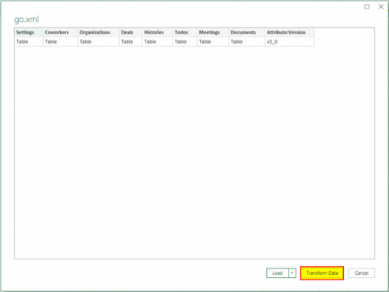Maximize the dialog window
Image resolution: width=389 pixels, height=292 pixels.
(366, 7)
